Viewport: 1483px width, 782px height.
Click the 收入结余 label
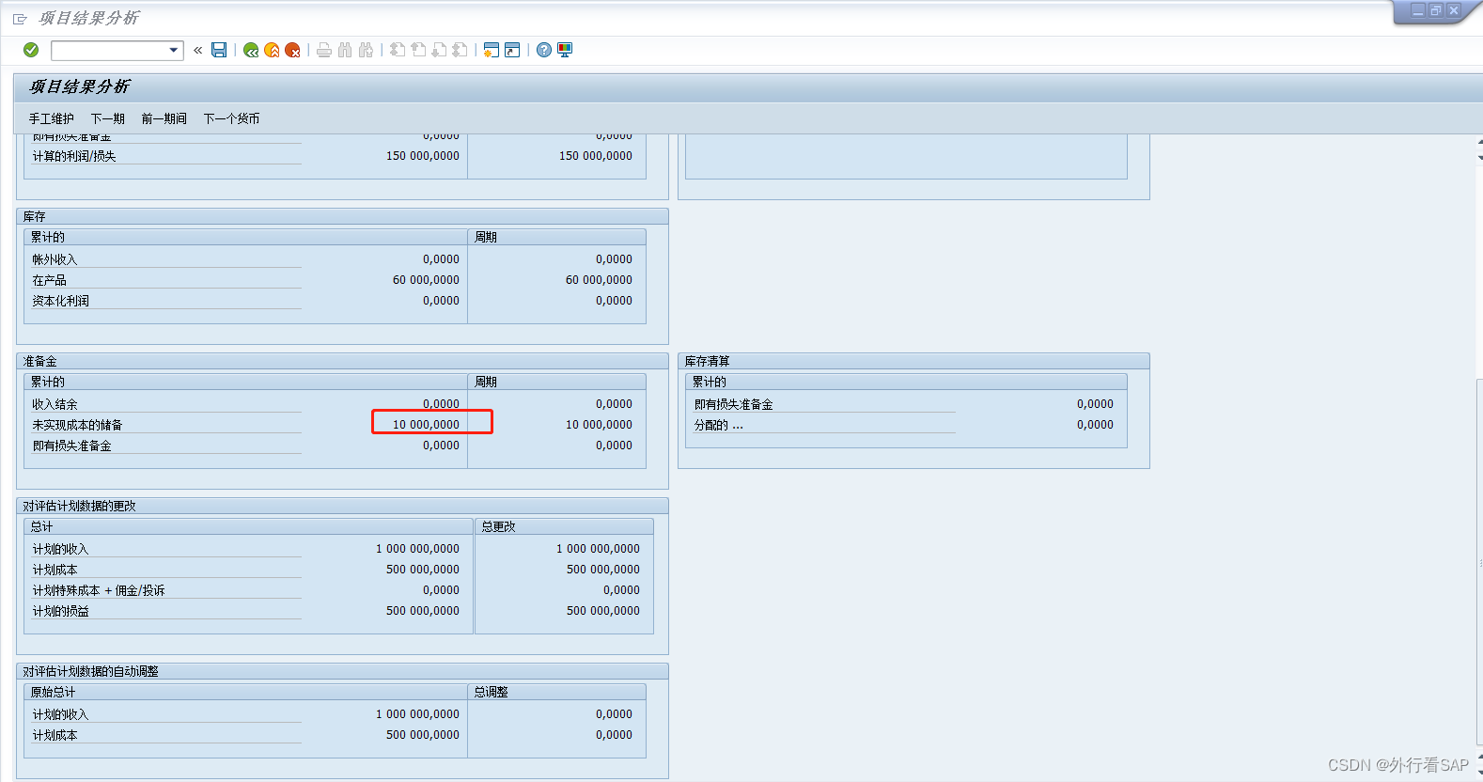tap(55, 404)
